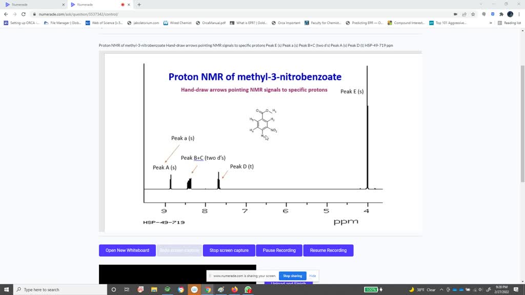
Task: Click Hide on the sharing notification bar
Action: [x=312, y=276]
